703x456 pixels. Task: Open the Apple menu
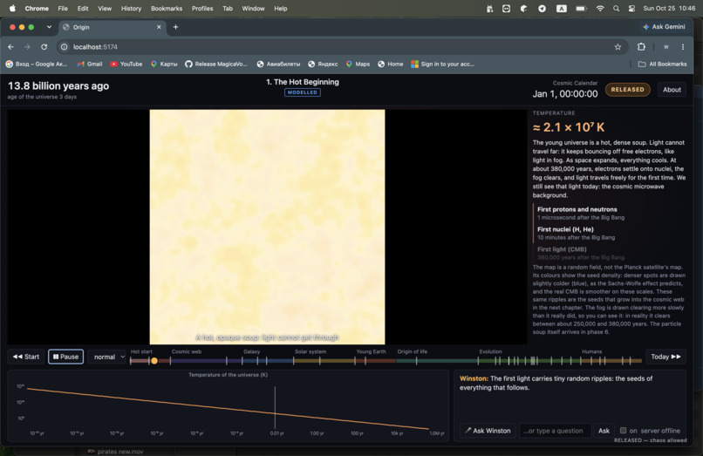point(12,8)
